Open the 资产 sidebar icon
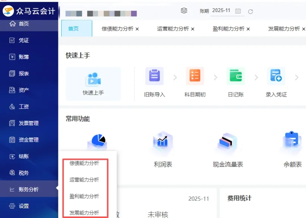This screenshot has width=306, height=218. (12, 90)
